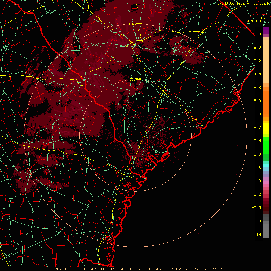Click the 8.2 scale value
This screenshot has height=271, width=271.
(x=257, y=61)
